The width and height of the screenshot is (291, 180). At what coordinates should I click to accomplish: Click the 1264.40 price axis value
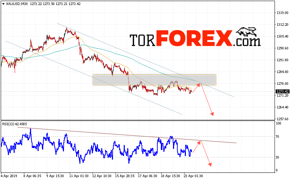[282, 107]
